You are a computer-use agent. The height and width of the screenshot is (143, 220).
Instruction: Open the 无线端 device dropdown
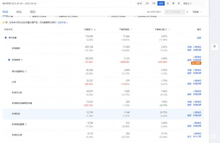coord(197,12)
